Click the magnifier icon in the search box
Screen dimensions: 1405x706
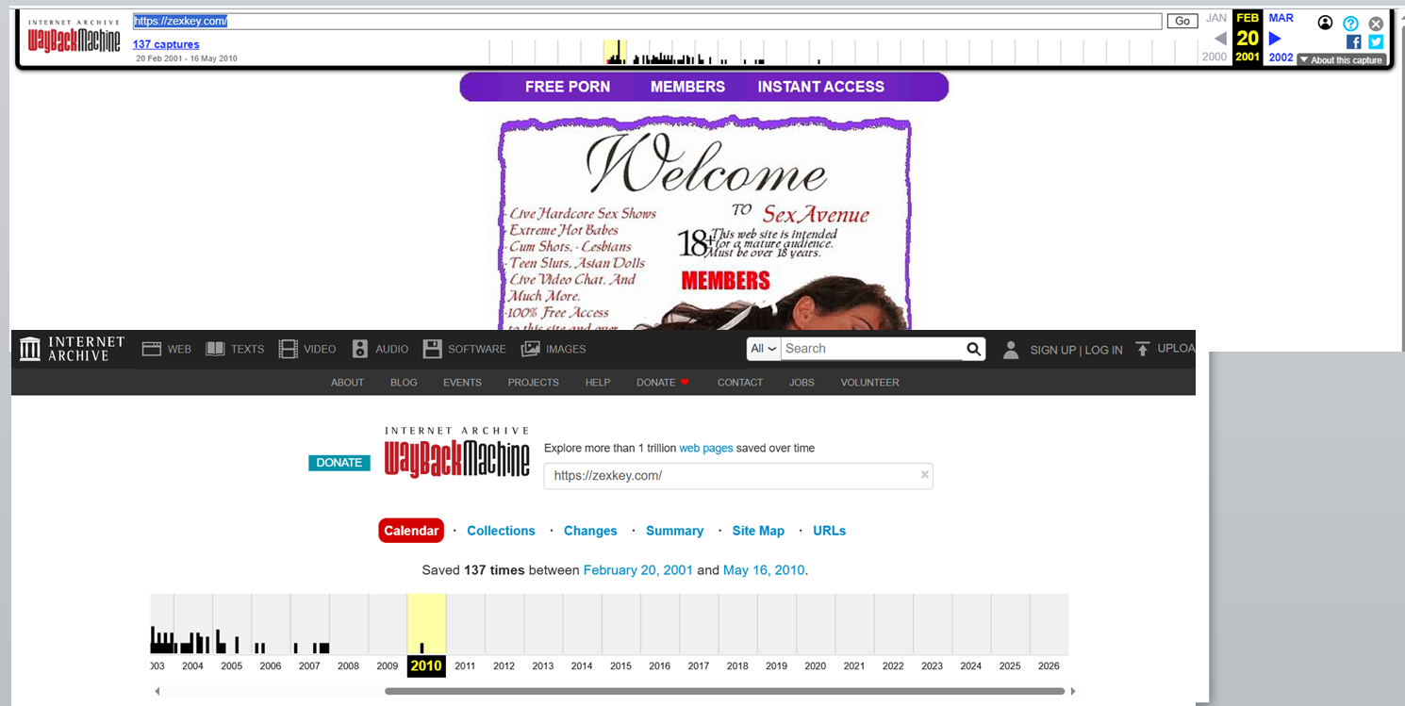[973, 350]
